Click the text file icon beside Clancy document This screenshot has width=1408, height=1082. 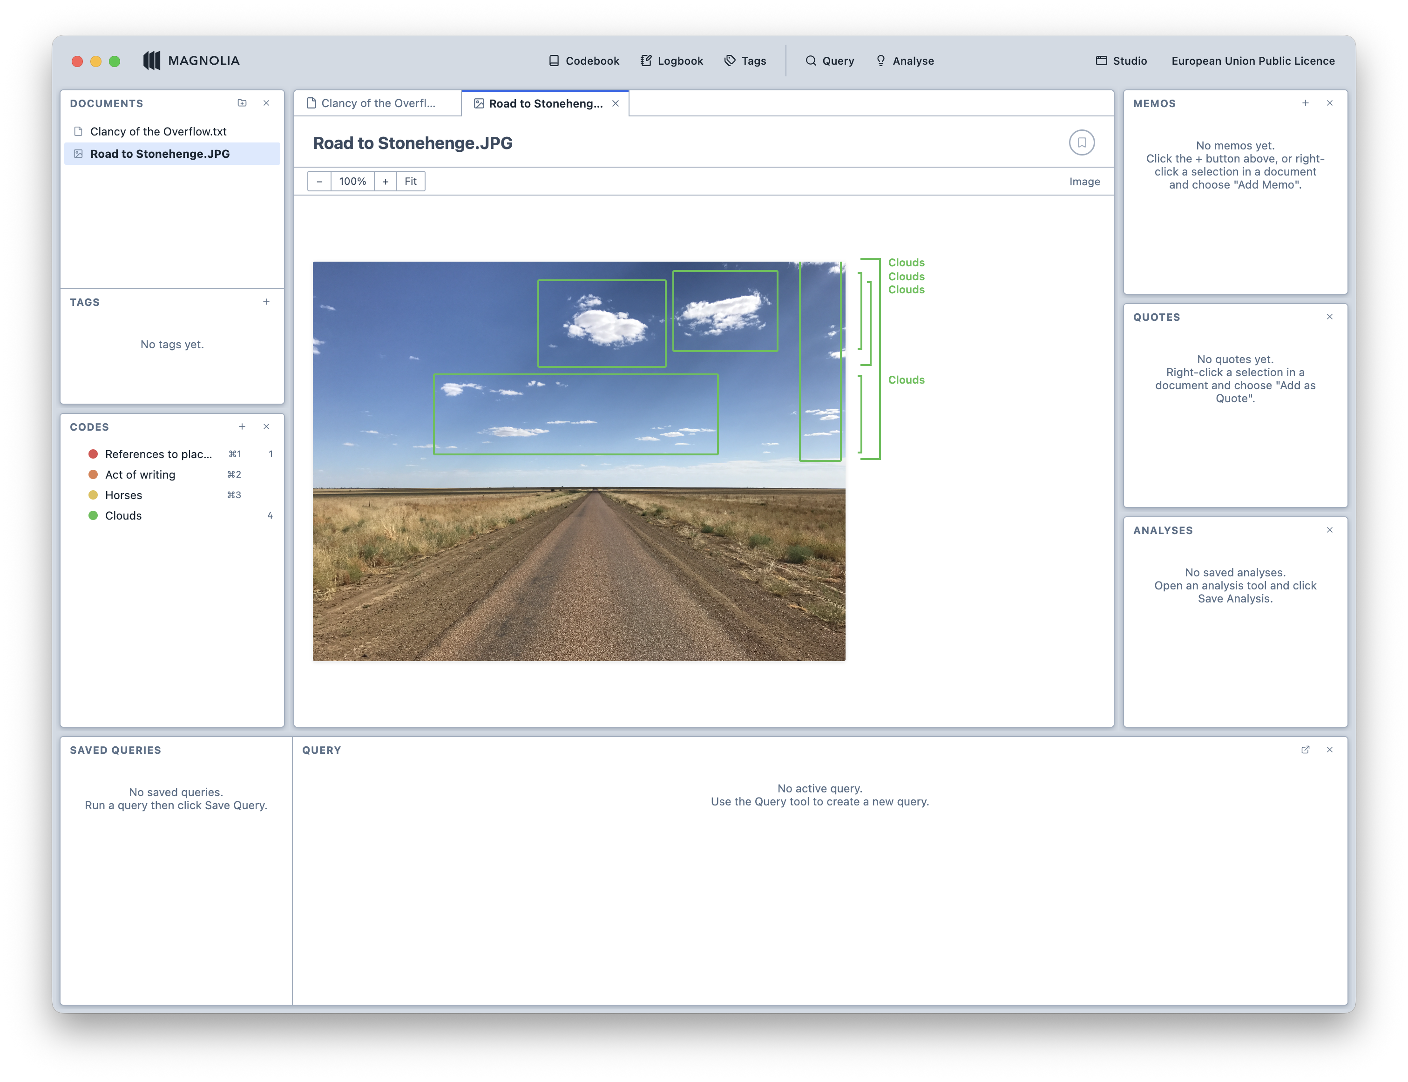(x=78, y=131)
